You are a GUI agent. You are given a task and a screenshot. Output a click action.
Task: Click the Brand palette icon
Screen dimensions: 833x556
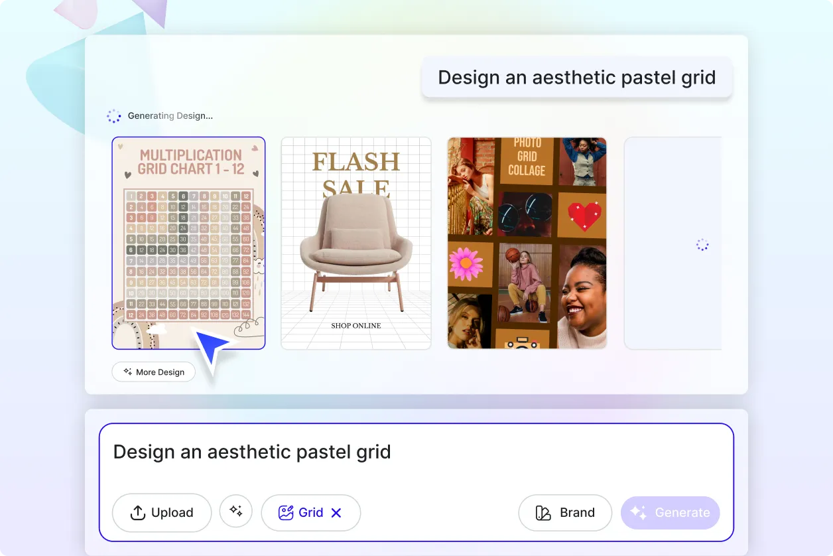[x=543, y=513]
